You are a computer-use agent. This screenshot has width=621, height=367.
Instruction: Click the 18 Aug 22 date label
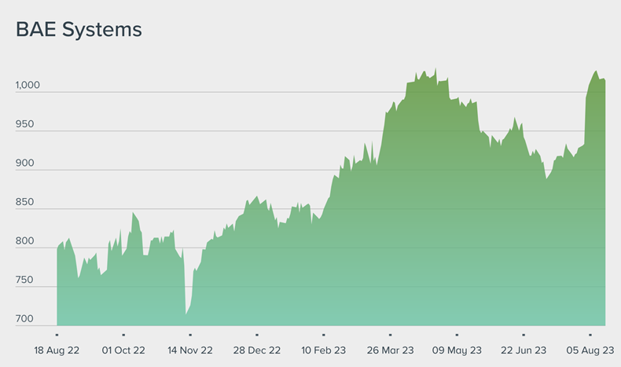[x=57, y=350]
